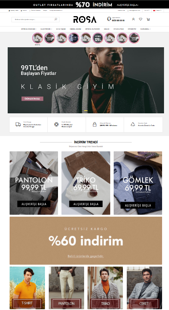The height and width of the screenshot is (310, 169).
Task: Expand the ELEKTRONİK dropdown menu
Action: [x=46, y=29]
